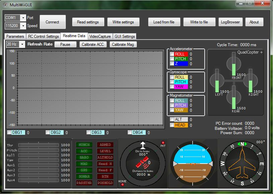Click the LEVEL mode indicator

pyautogui.click(x=105, y=151)
